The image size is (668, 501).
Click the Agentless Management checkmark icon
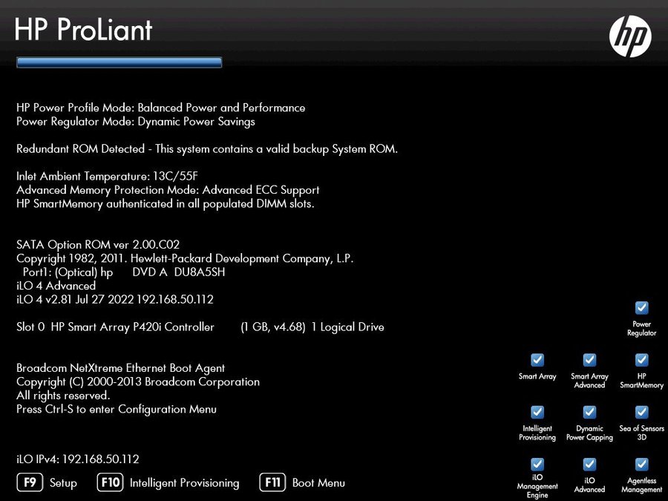[x=641, y=464]
